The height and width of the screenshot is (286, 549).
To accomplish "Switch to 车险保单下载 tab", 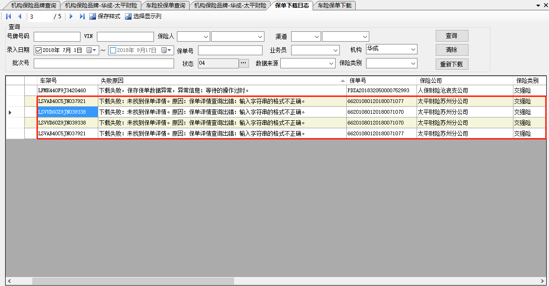I will coord(335,6).
